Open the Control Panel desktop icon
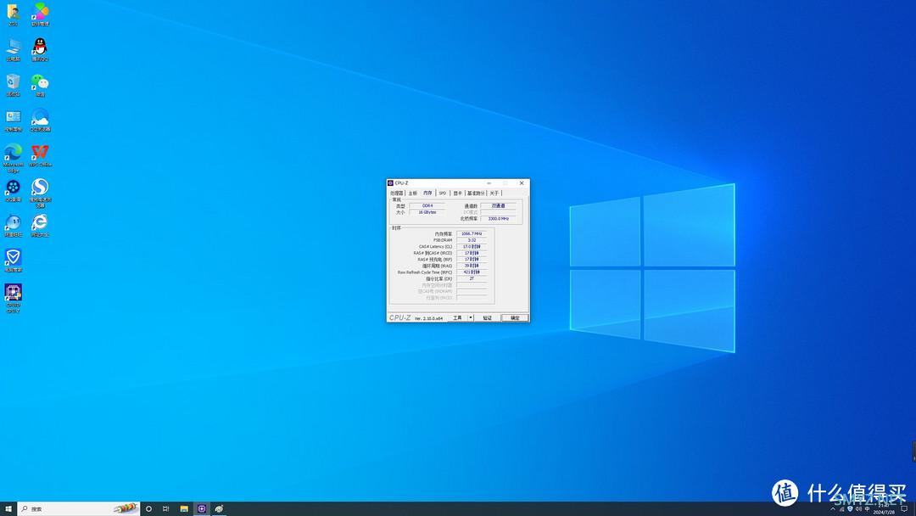 [x=13, y=120]
